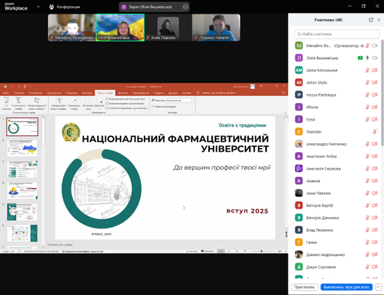Open 'Налаштувати показ слайдів' settings
Viewport: 384px width, 295px height.
pos(59,104)
